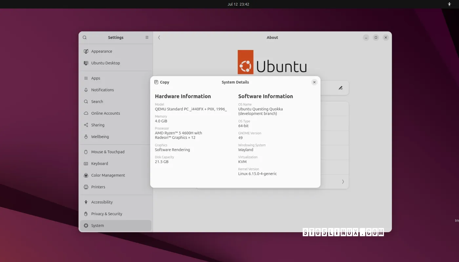The height and width of the screenshot is (262, 459).
Task: Open Color Management settings
Action: 116,176
